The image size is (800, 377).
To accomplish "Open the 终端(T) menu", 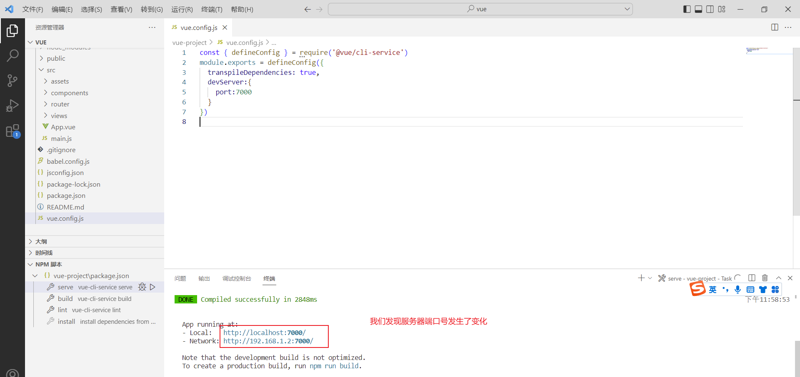I will tap(212, 9).
